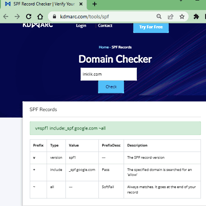This screenshot has height=206, width=206.
Task: Click the Prefix column header
Action: 38,145
